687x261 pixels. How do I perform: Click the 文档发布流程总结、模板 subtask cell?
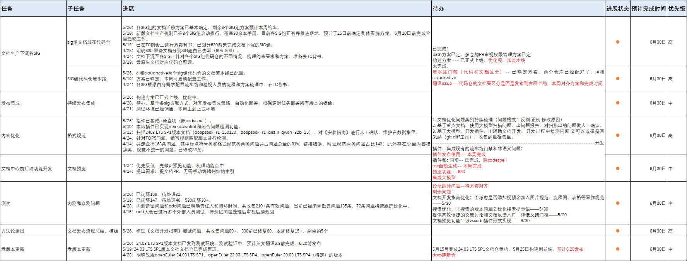tap(93, 231)
